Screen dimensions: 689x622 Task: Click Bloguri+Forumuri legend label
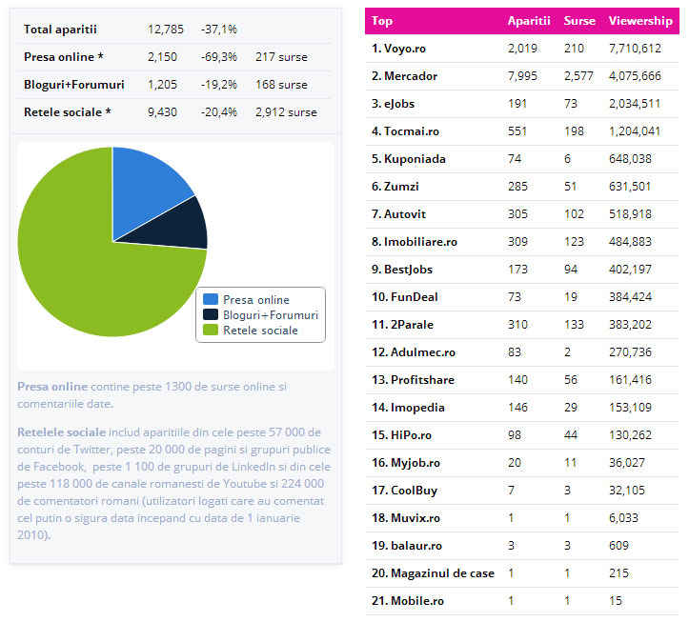click(x=271, y=315)
